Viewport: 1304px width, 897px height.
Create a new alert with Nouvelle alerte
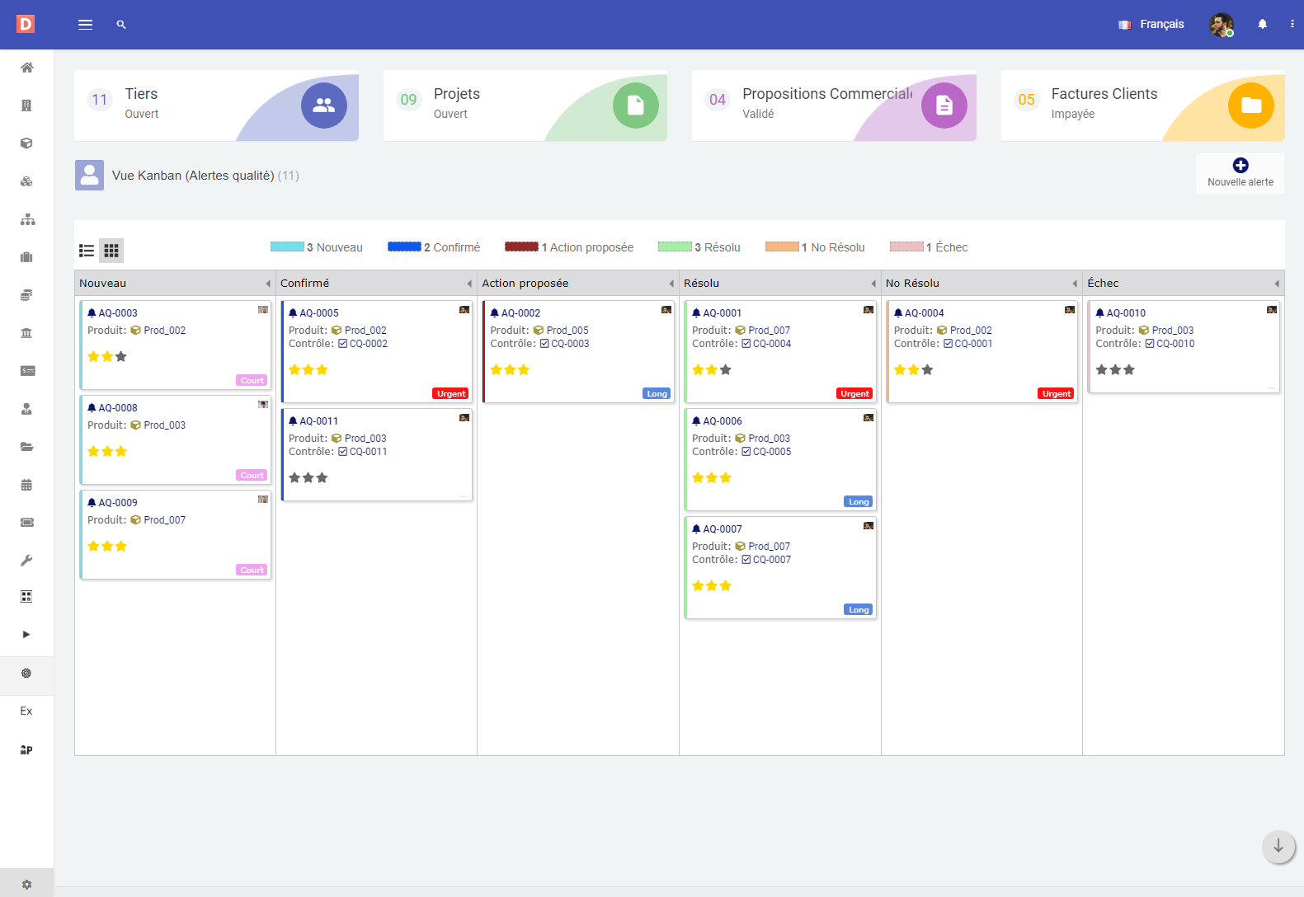[1240, 173]
